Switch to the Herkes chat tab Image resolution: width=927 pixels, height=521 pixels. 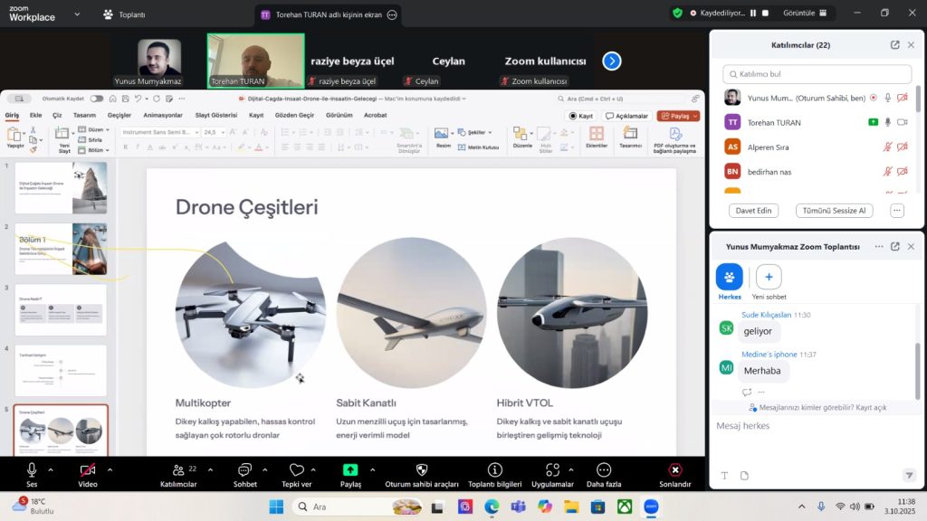click(x=730, y=277)
